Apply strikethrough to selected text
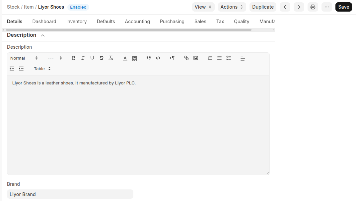The width and height of the screenshot is (356, 201). click(x=102, y=58)
